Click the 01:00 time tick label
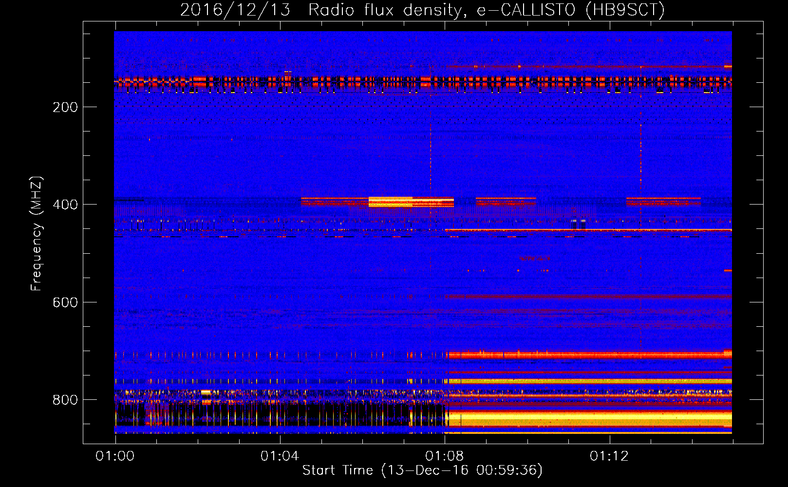788x487 pixels. point(115,456)
